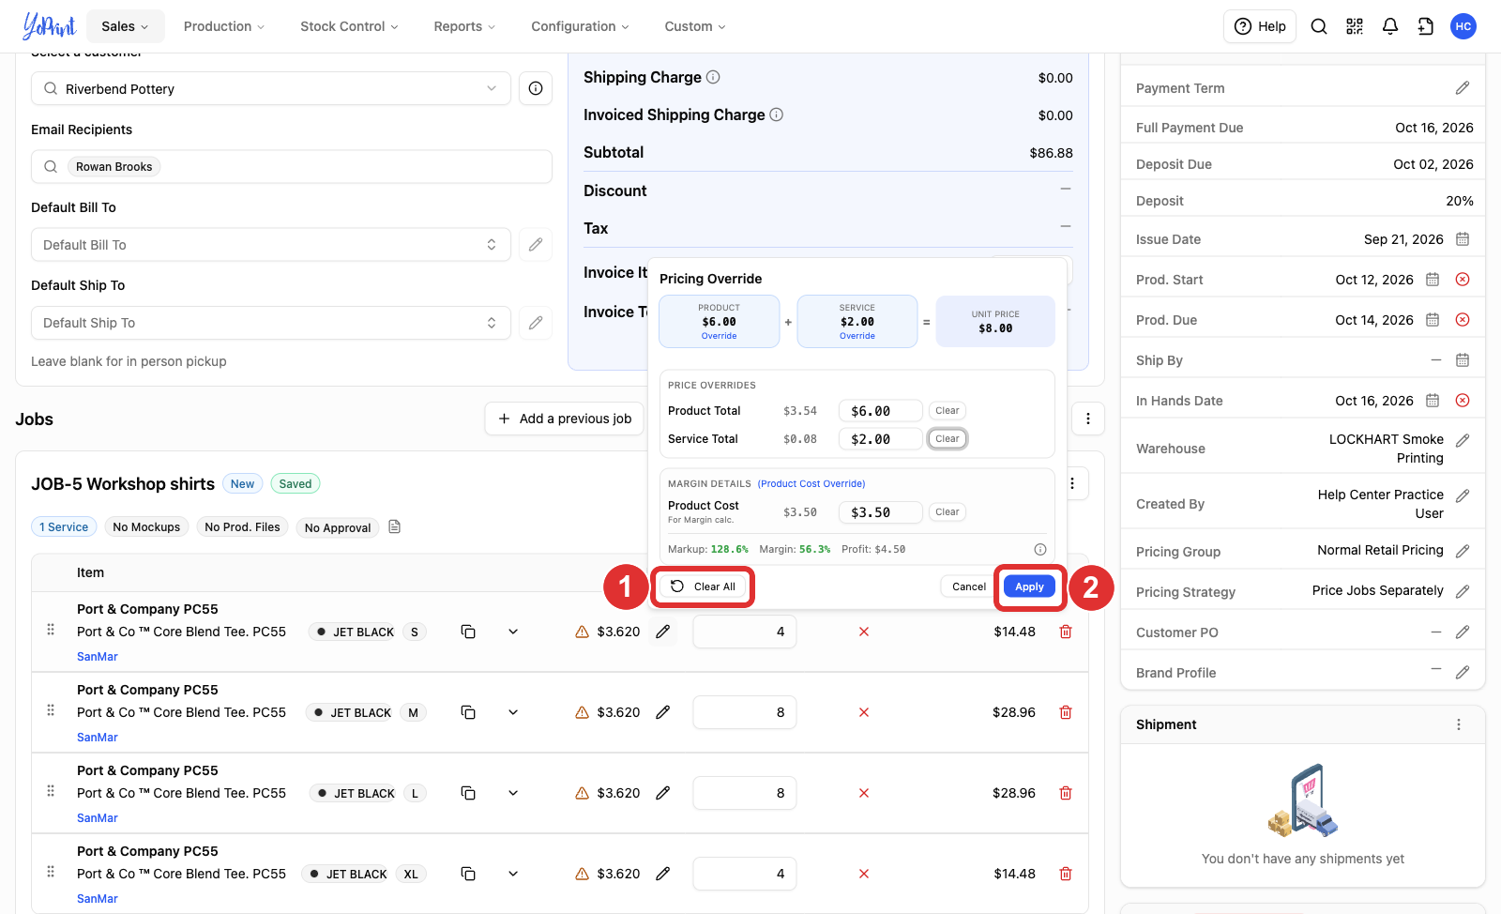Image resolution: width=1501 pixels, height=914 pixels.
Task: Click Clear All in Pricing Override
Action: [x=704, y=586]
